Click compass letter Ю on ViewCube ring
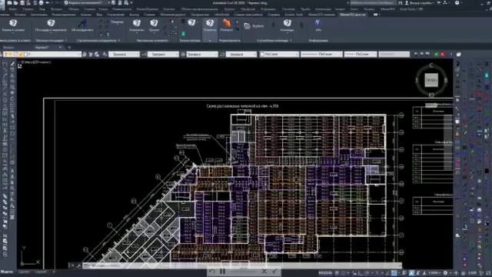 tap(431, 95)
